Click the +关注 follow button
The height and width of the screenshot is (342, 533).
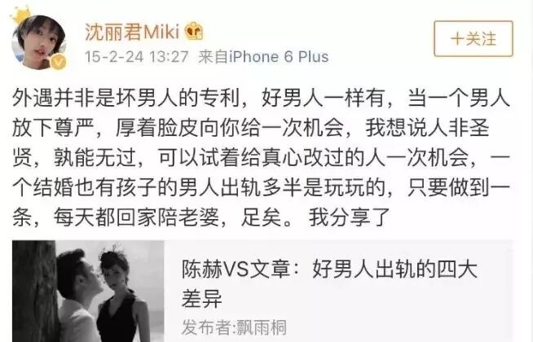click(474, 39)
